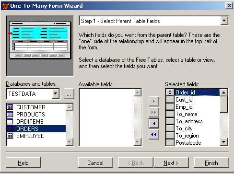Screen dimensions: 234x174
Task: Click the add all fields double-arrow button
Action: (154, 112)
